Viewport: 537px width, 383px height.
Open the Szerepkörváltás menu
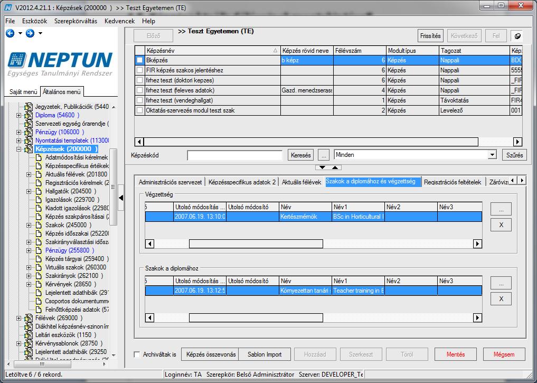[76, 21]
